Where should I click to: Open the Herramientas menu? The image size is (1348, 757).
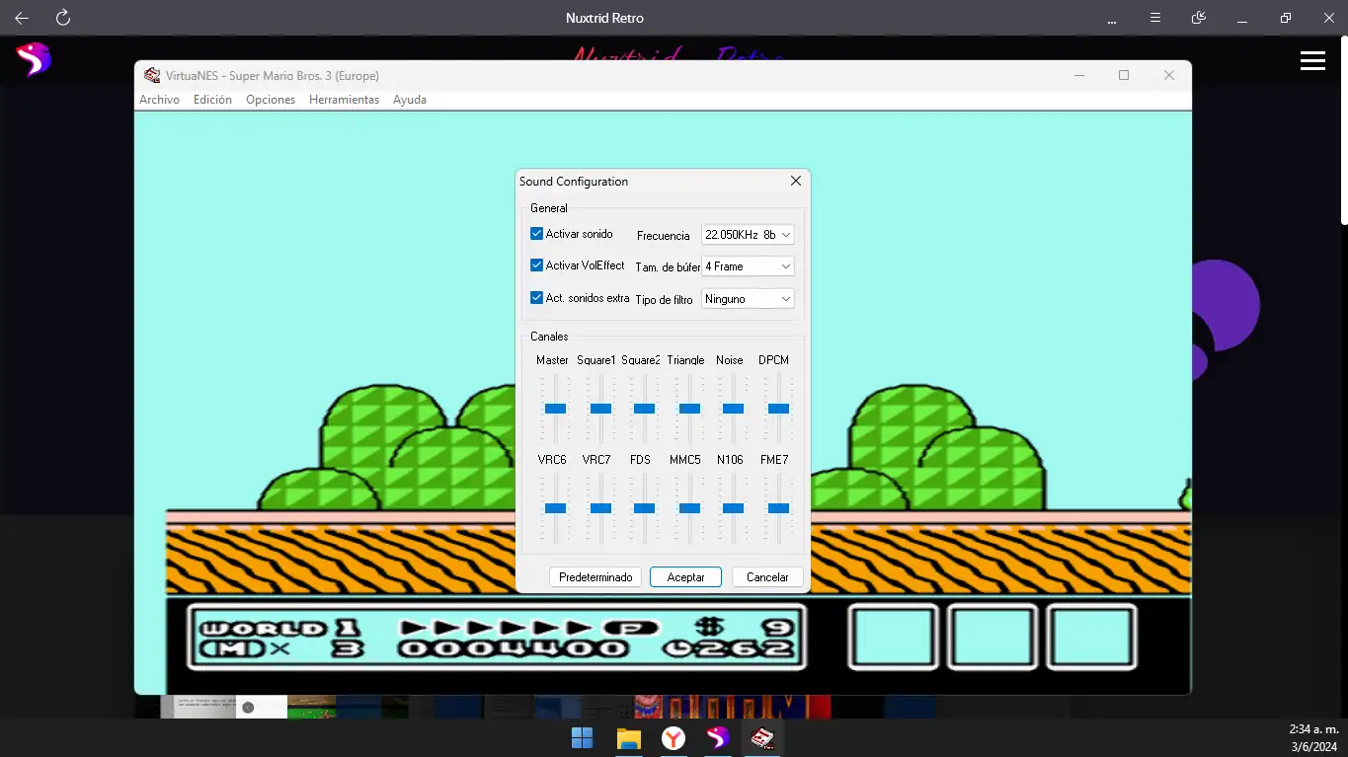[344, 100]
